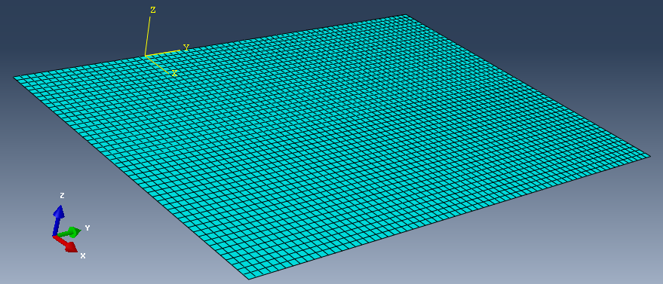Click the red X arrow of view triad
Image resolution: width=663 pixels, height=284 pixels.
[x=66, y=244]
